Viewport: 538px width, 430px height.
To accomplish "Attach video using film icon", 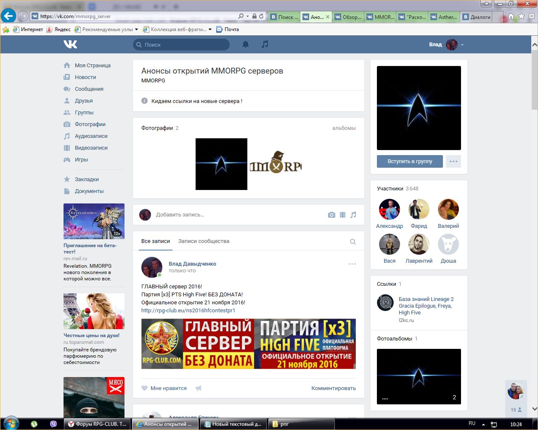I will point(342,215).
